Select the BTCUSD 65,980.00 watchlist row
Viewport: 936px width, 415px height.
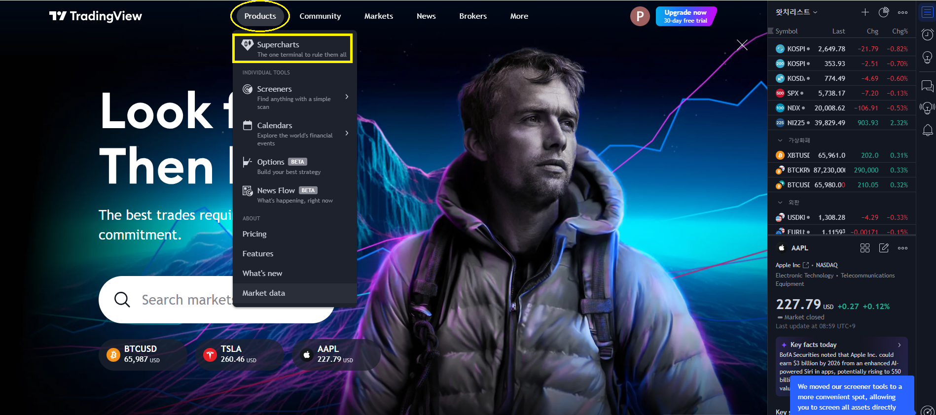point(842,185)
